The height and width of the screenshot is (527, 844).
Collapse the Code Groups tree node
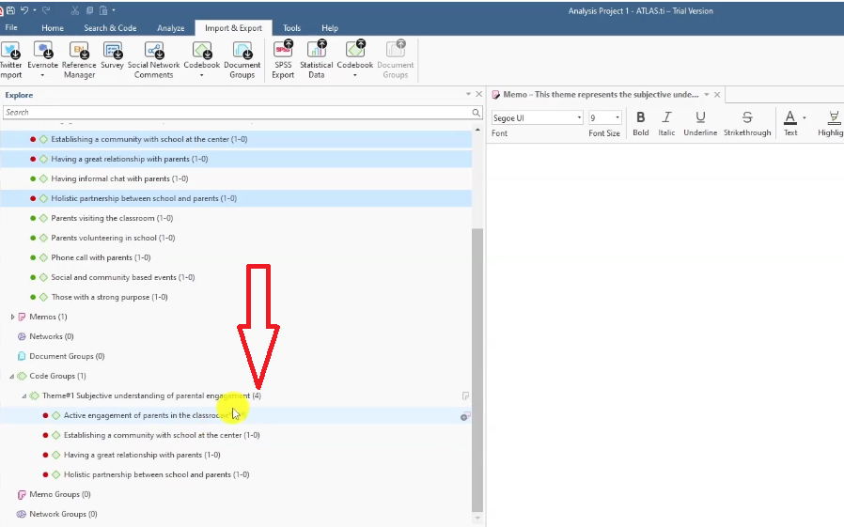point(12,376)
